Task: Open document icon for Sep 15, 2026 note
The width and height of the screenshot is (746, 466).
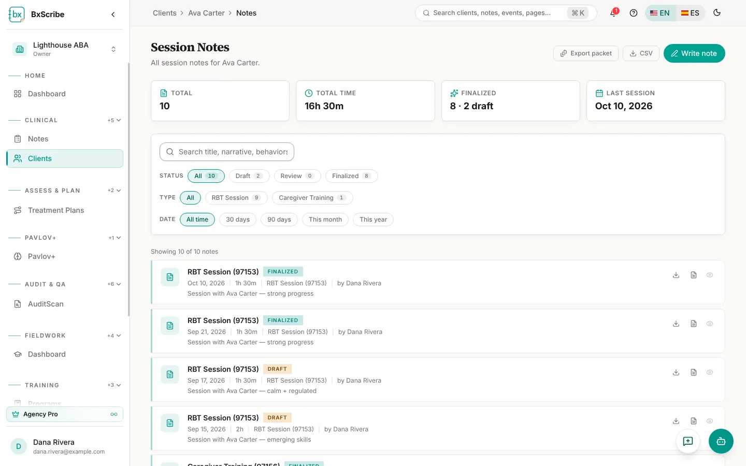Action: pyautogui.click(x=694, y=421)
